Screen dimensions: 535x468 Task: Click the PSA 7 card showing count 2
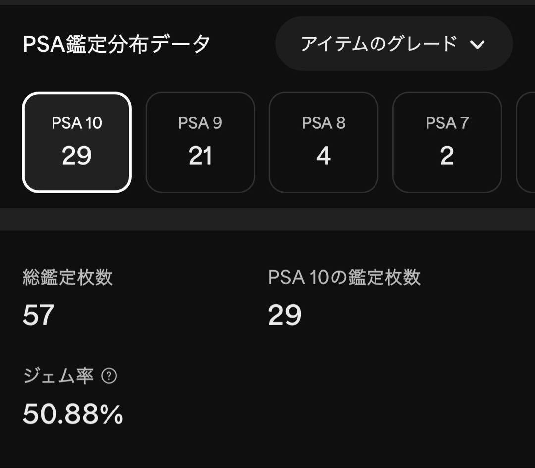[447, 141]
